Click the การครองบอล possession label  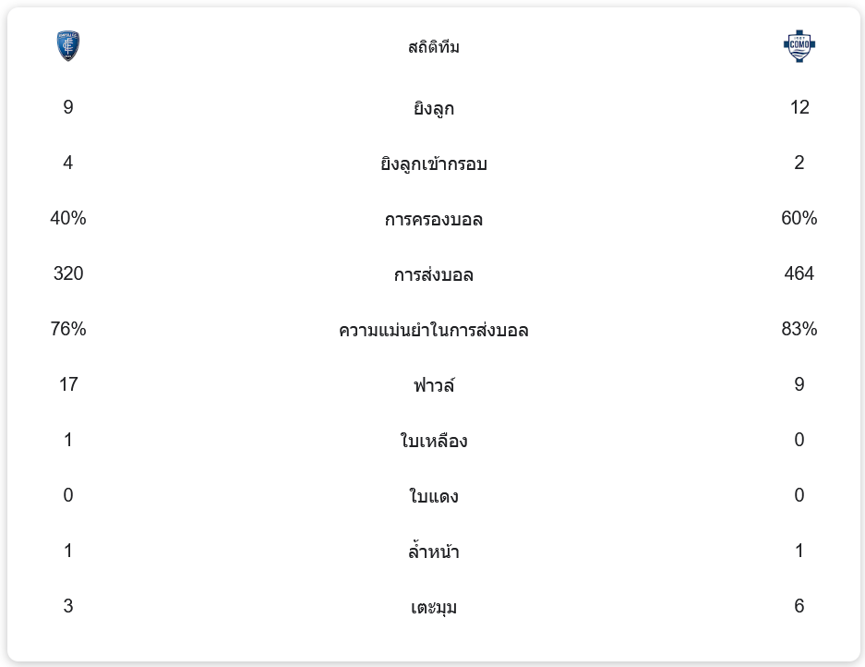tap(433, 220)
